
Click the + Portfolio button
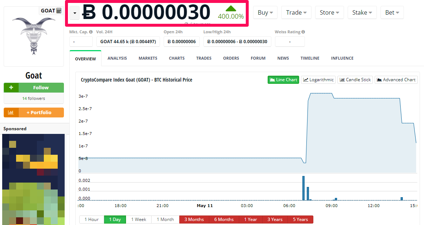click(x=41, y=113)
